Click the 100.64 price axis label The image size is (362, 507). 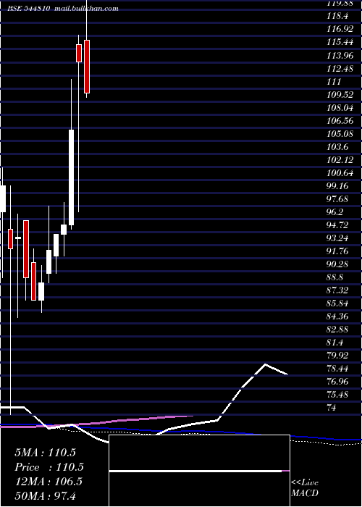[x=340, y=172]
